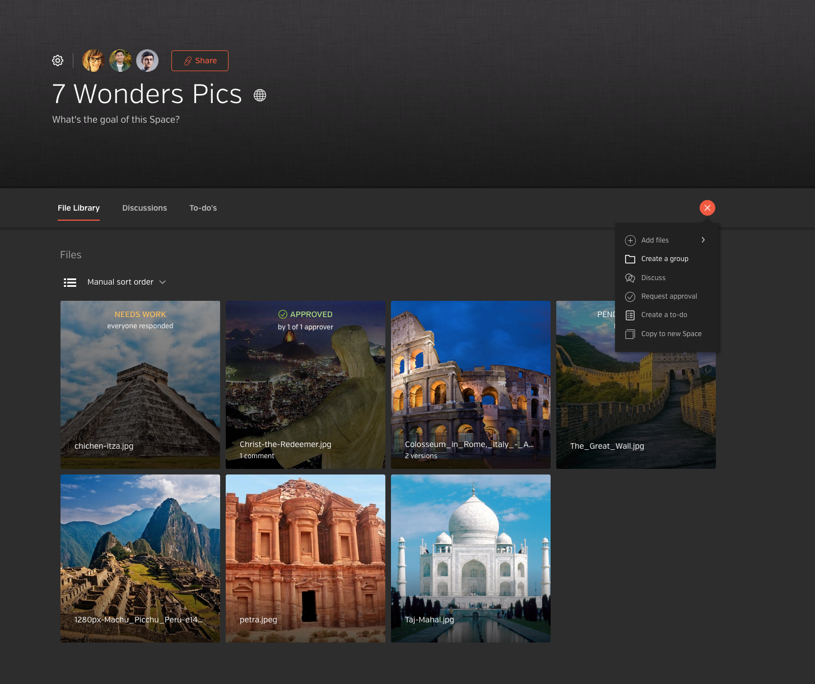Click the 'by 1 of 1 approver' text

tap(305, 327)
